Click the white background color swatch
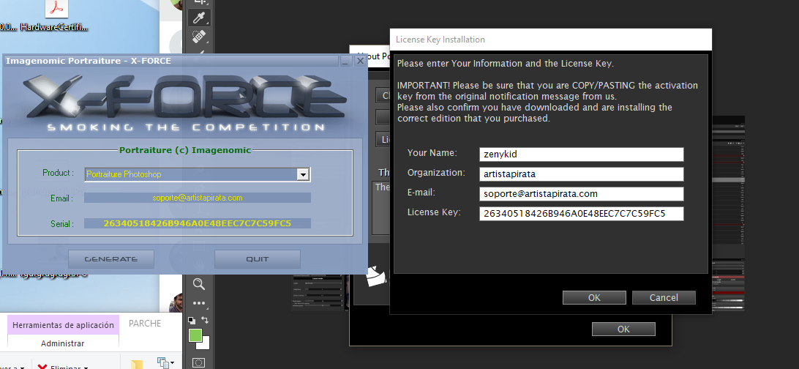799x369 pixels. [x=206, y=345]
